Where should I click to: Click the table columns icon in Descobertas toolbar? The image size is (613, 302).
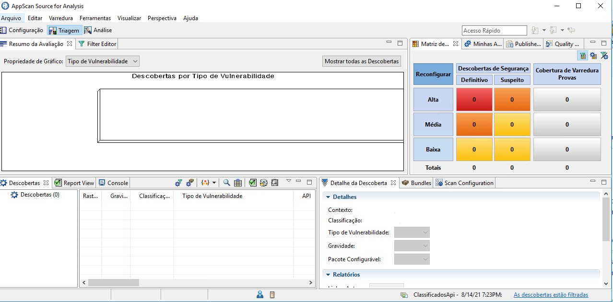coord(238,183)
